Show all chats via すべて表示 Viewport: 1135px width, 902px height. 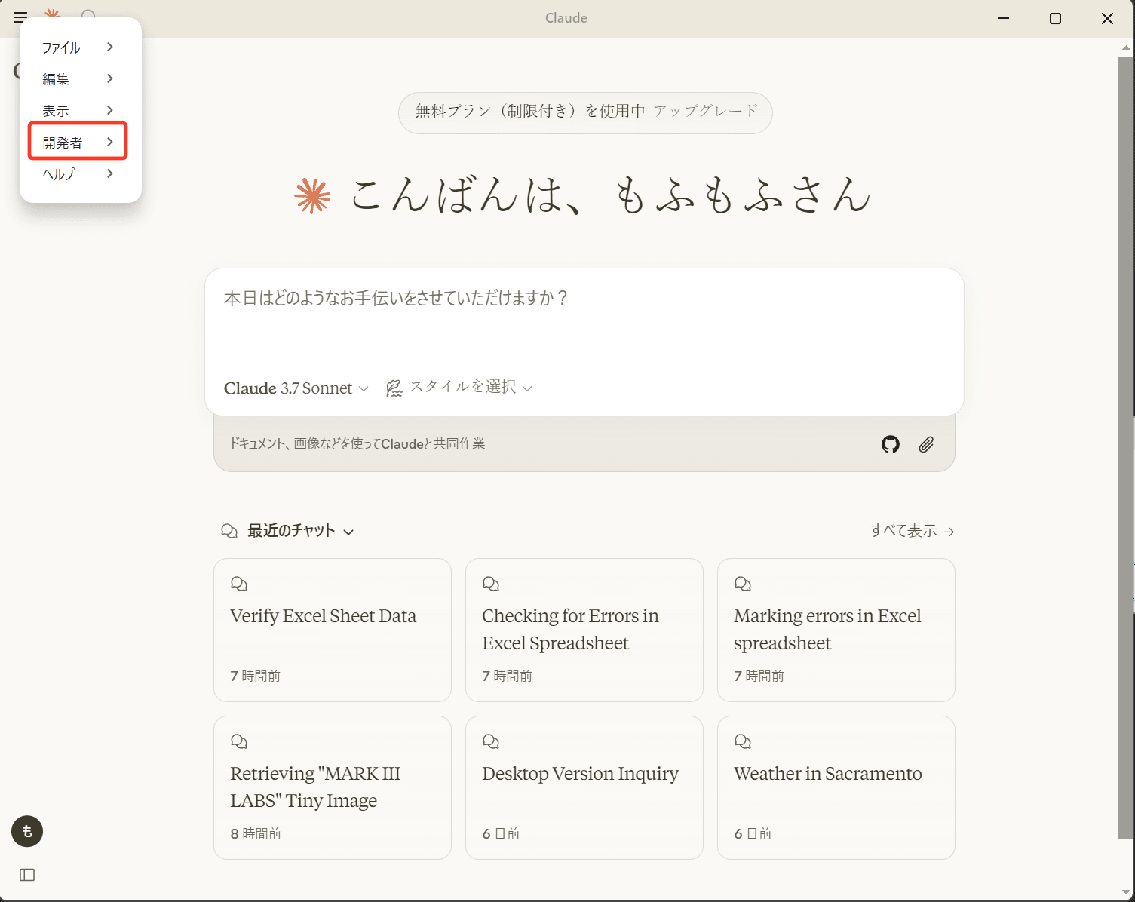tap(911, 530)
